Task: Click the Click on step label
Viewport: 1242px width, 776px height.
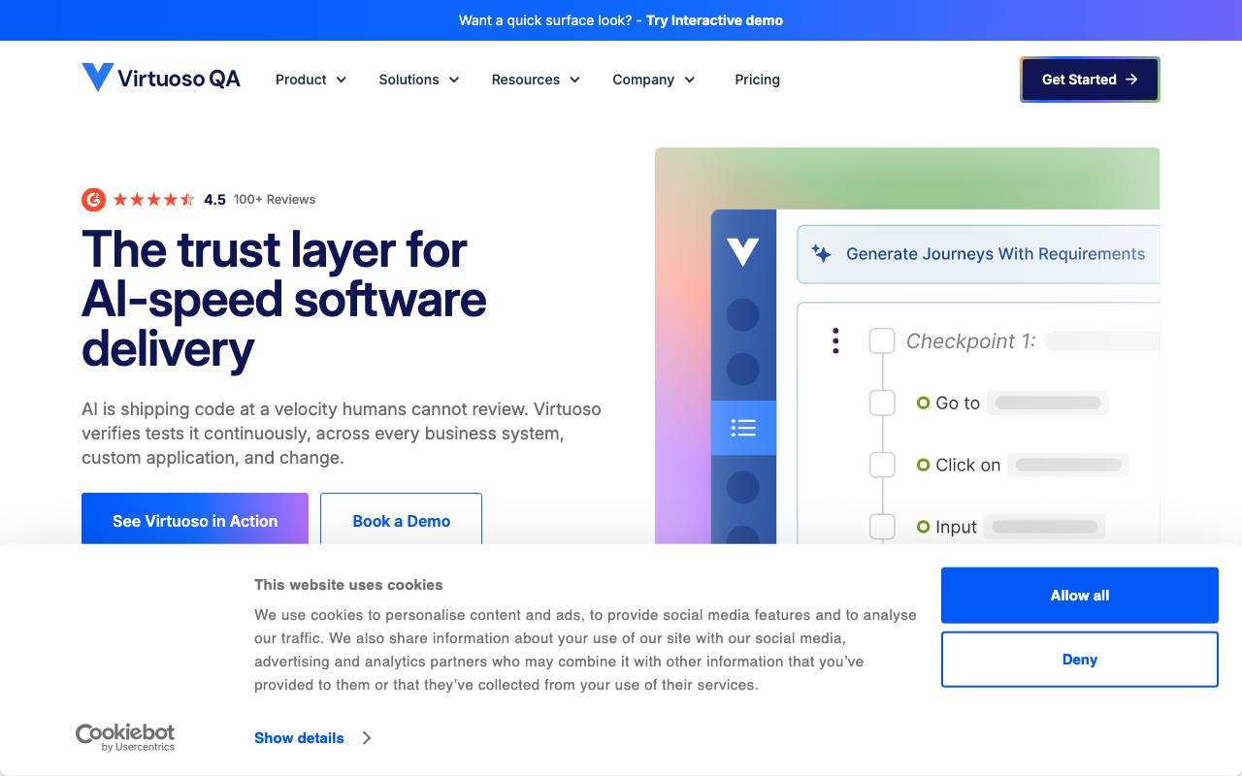Action: [967, 465]
